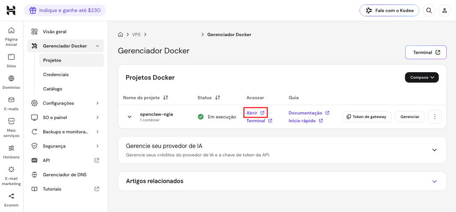This screenshot has height=212, width=456.
Task: Open Horizons waves icon
Action: coord(11,148)
